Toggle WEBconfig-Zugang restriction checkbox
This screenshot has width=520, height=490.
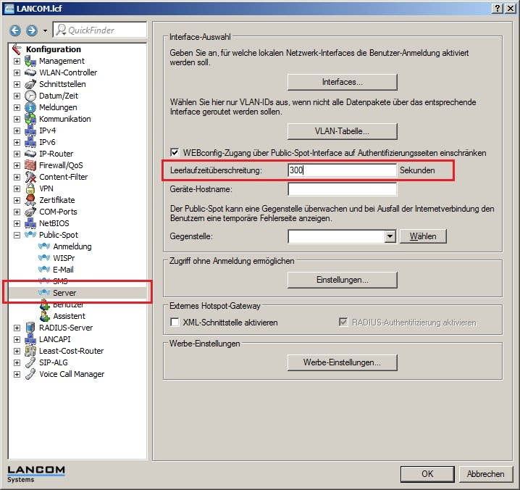(x=175, y=153)
